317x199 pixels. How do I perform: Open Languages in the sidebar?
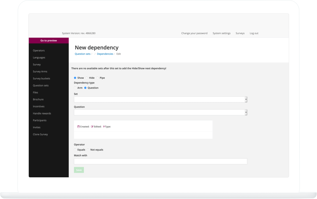[x=39, y=58]
